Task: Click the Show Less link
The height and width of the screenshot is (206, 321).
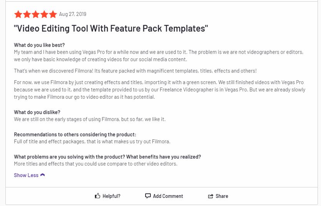Action: coord(26,175)
